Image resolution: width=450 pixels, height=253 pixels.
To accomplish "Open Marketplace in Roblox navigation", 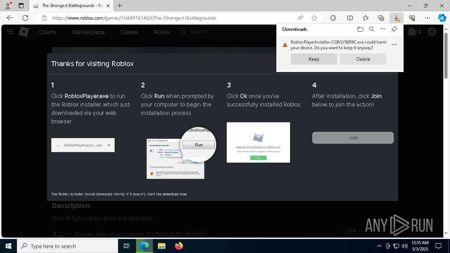I will coord(89,32).
